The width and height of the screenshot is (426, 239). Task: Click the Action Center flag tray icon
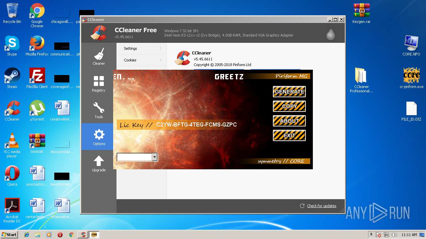click(x=379, y=235)
